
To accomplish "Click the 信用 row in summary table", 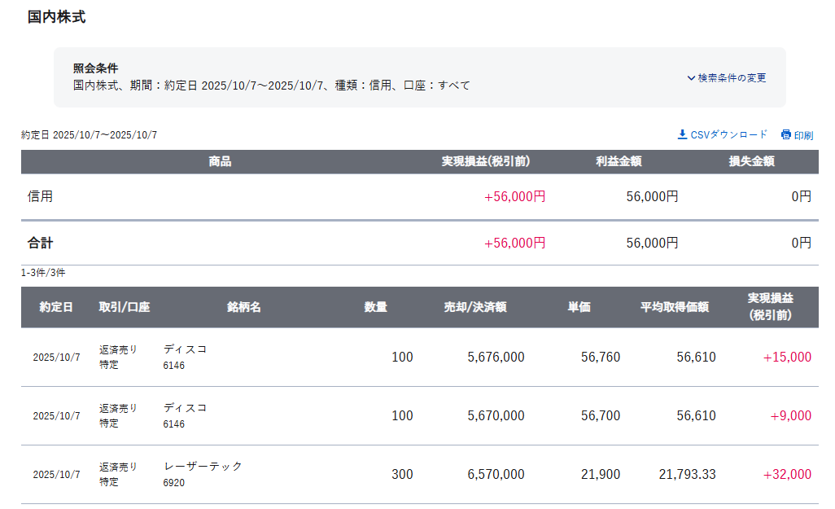I will tap(40, 196).
